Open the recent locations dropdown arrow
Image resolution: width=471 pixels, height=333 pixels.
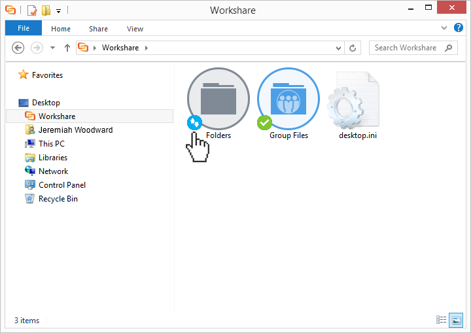53,48
